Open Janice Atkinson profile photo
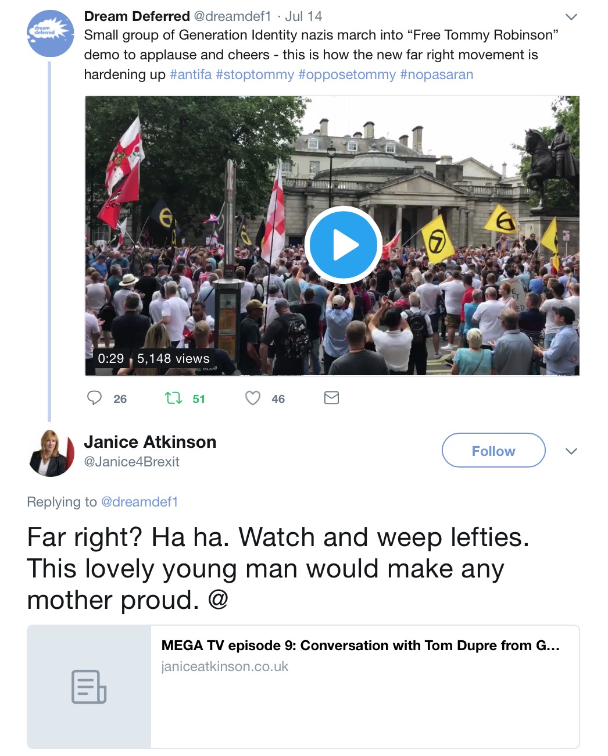This screenshot has width=608, height=756. click(x=51, y=454)
